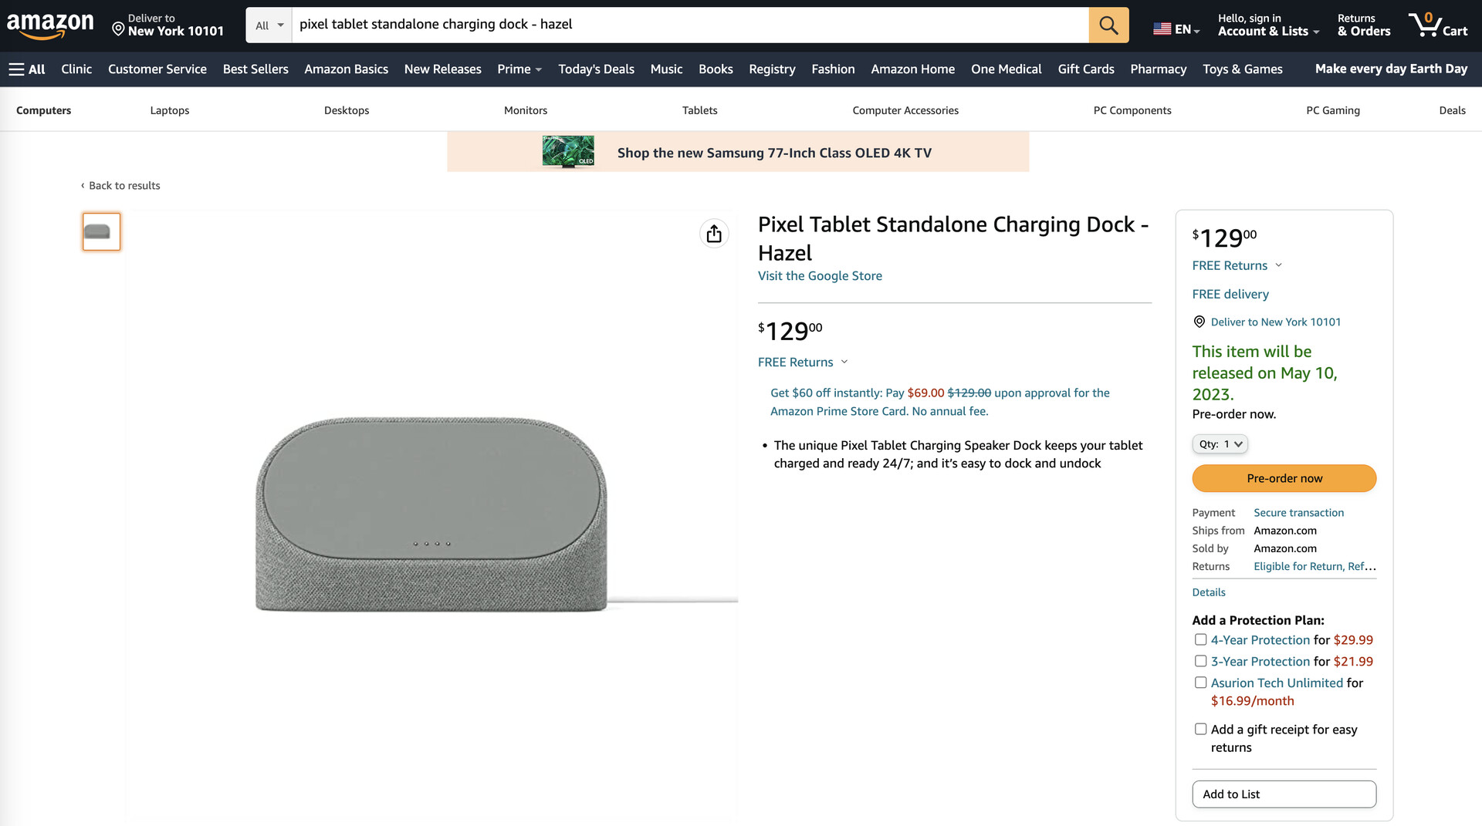Click the search magnifier button
The height and width of the screenshot is (826, 1482).
[1108, 25]
